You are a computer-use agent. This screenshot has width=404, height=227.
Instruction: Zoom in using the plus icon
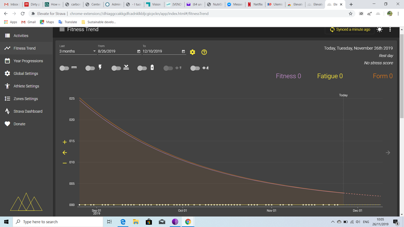64,142
